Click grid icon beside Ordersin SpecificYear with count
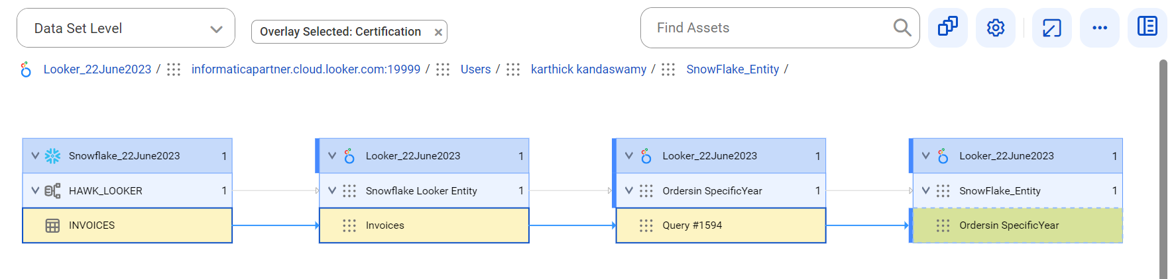Image resolution: width=1176 pixels, height=279 pixels. (646, 190)
